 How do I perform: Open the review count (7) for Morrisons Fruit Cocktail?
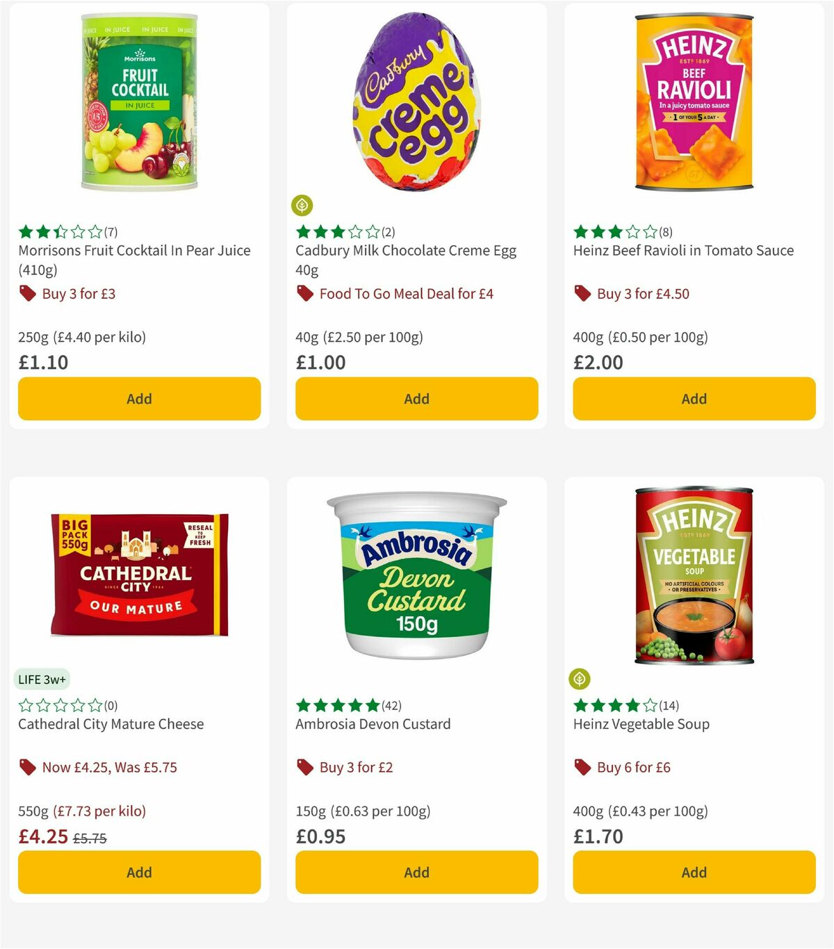109,231
